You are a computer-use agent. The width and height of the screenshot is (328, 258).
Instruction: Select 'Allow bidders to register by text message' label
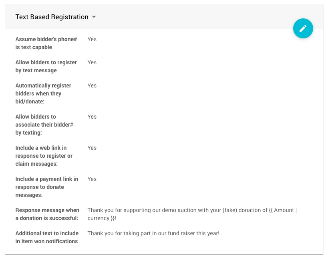click(46, 66)
